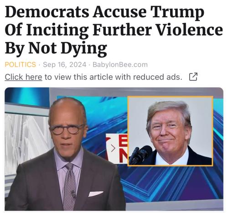Click 'By Not Dying' headline line

pos(56,48)
